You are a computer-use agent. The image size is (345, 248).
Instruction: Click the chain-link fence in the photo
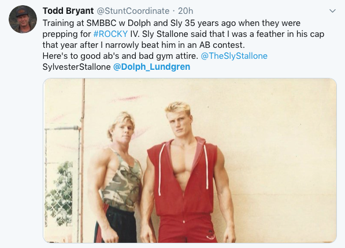click(x=58, y=176)
